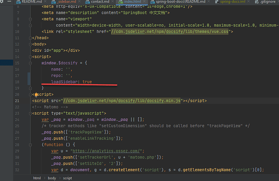The height and width of the screenshot is (181, 279).
Task: Click the orange bulb icon at line 20
Action: tap(36, 95)
